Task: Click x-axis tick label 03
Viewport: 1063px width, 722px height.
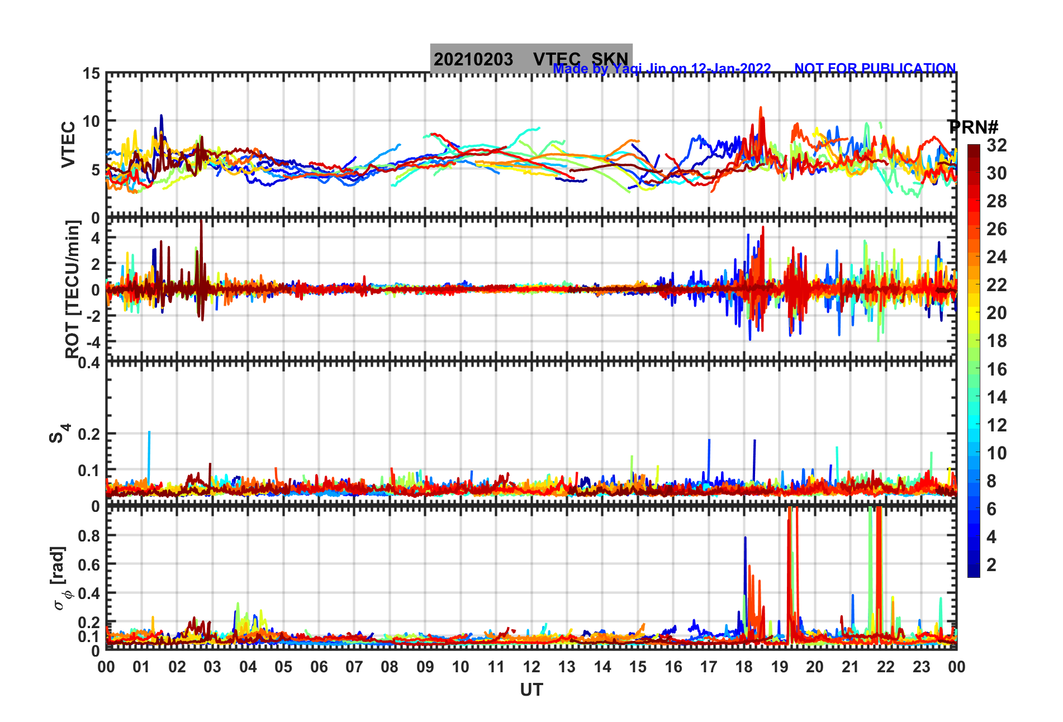Action: point(212,667)
